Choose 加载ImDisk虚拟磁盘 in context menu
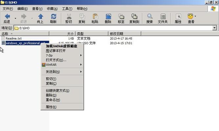219x131 pixels. 62,46
